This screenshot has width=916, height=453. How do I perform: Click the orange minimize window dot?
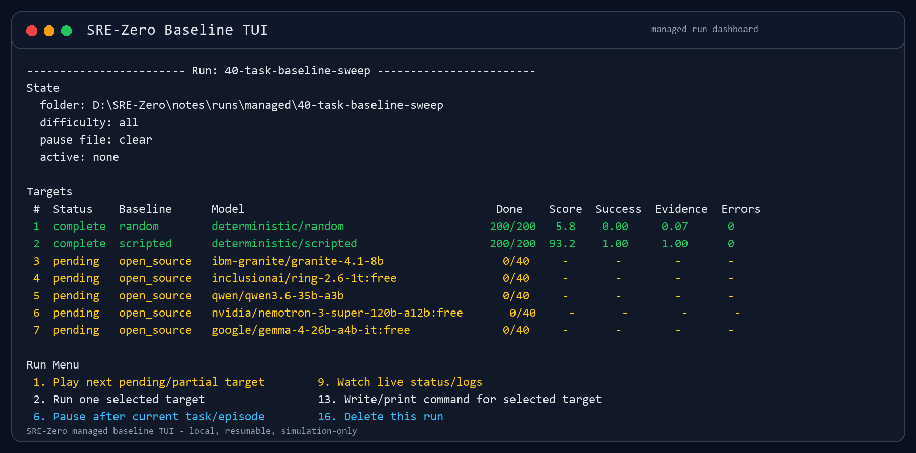(49, 31)
